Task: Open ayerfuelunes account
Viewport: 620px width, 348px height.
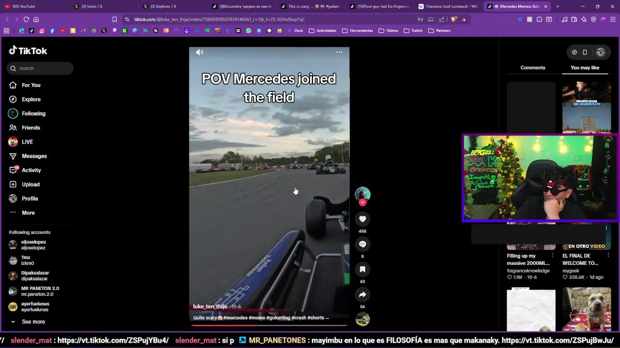Action: click(29, 306)
